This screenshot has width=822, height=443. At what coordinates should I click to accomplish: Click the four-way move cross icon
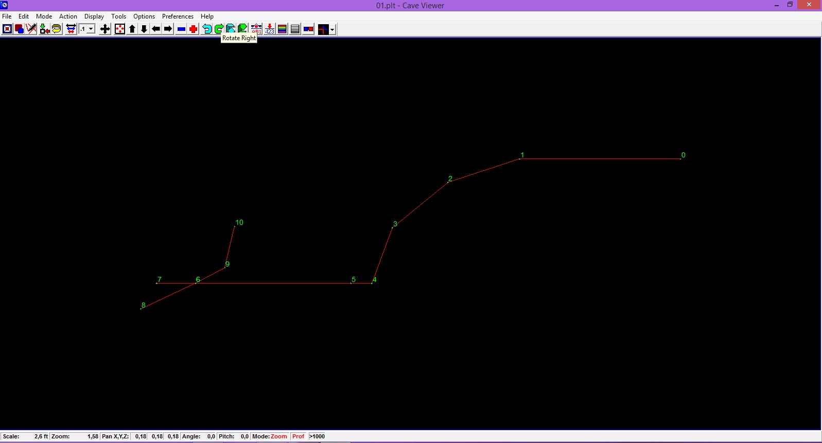[x=105, y=29]
